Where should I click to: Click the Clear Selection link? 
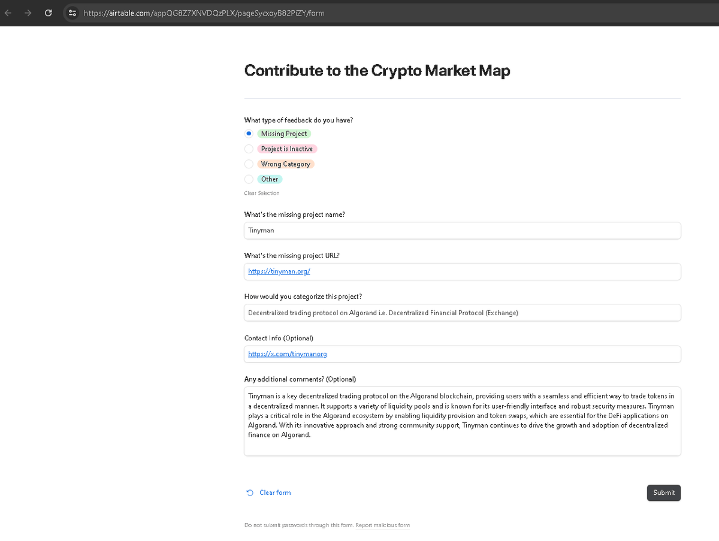click(262, 193)
